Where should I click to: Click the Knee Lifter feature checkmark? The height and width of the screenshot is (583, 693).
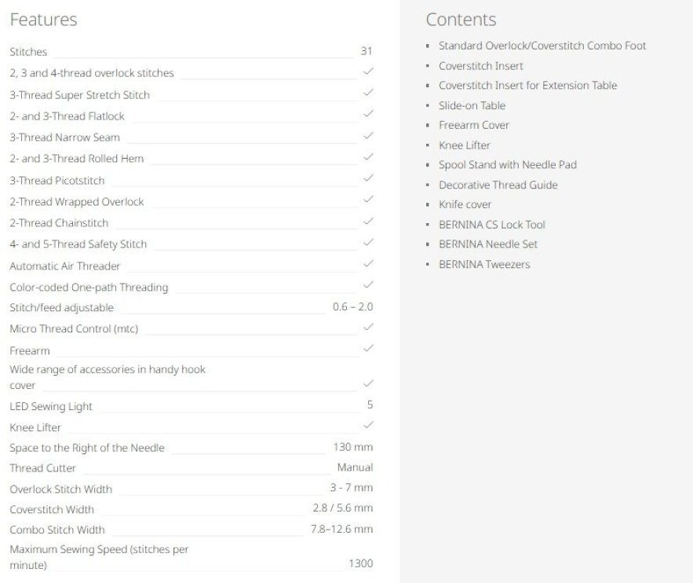368,425
